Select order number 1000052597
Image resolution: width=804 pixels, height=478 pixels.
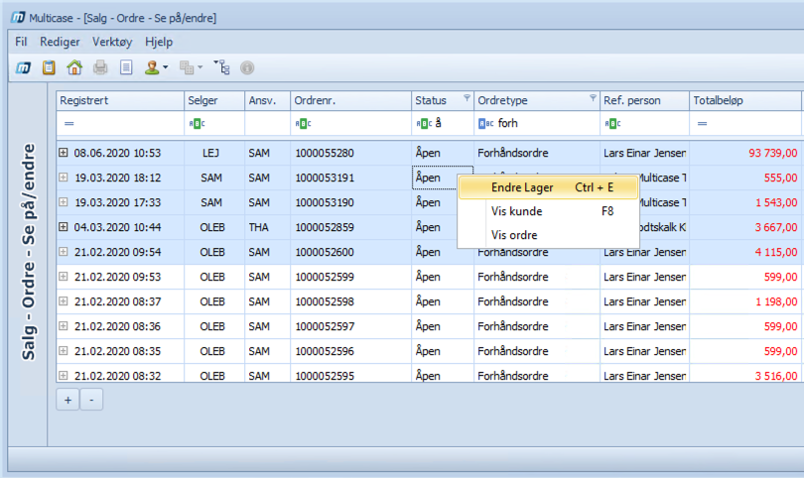pyautogui.click(x=325, y=326)
